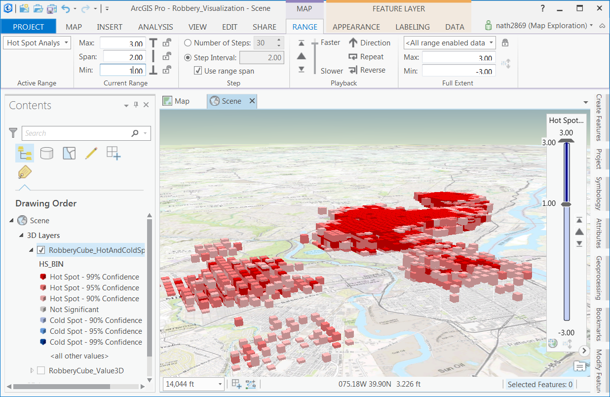Click the Reverse playback button
The width and height of the screenshot is (610, 397).
tap(367, 70)
